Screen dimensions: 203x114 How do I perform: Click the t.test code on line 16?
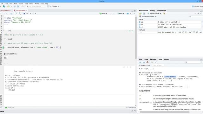[32, 47]
